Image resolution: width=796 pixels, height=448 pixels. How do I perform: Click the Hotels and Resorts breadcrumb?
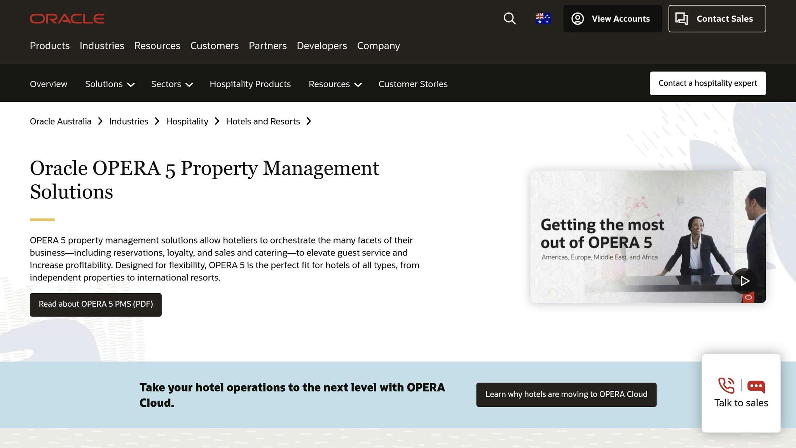pos(263,121)
